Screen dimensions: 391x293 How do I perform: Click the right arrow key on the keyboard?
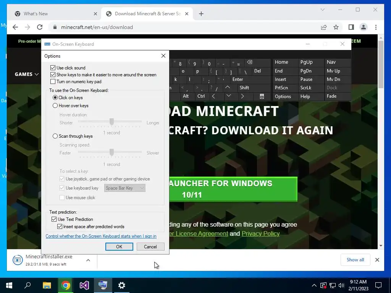click(x=242, y=96)
